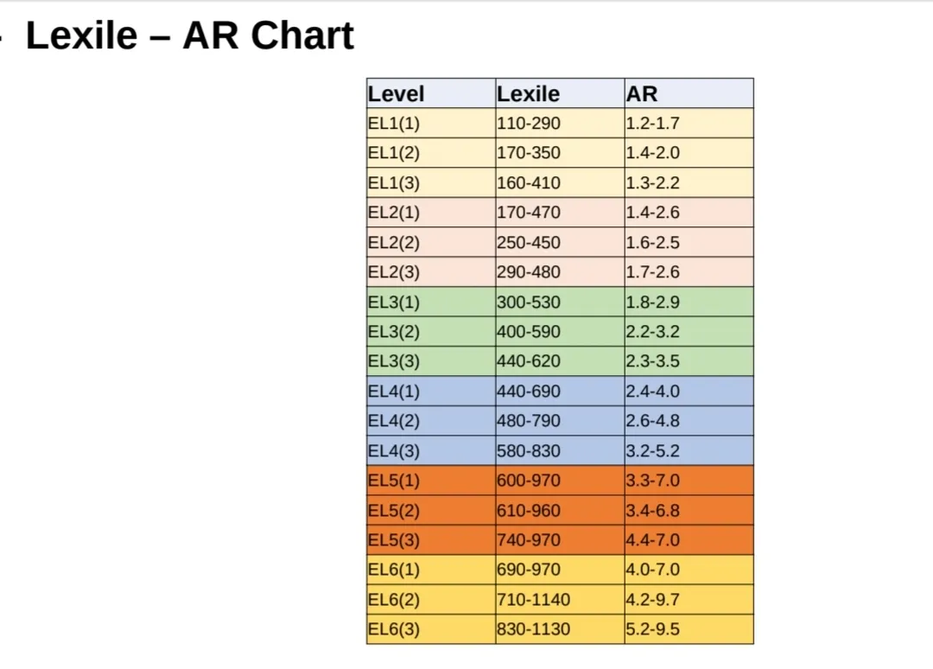The width and height of the screenshot is (933, 669).
Task: Select the AR cell reading 4.2-9.7
Action: point(689,600)
